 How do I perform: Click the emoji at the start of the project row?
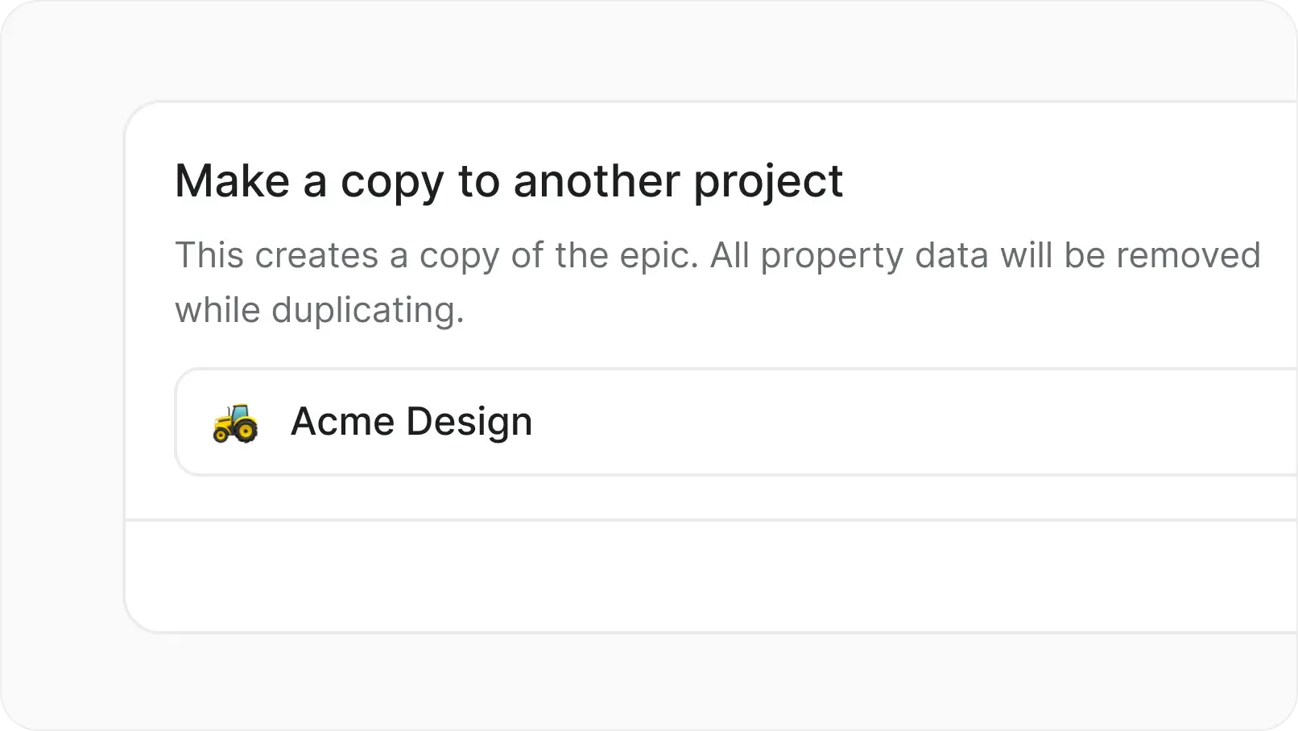(234, 422)
